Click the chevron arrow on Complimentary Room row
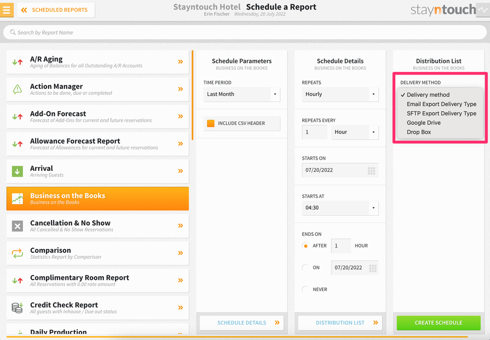The height and width of the screenshot is (340, 490). click(181, 280)
